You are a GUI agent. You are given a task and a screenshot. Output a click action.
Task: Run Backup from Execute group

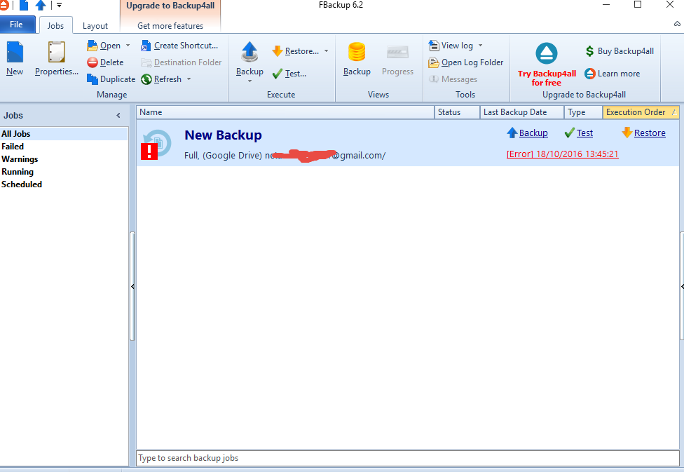pos(249,58)
